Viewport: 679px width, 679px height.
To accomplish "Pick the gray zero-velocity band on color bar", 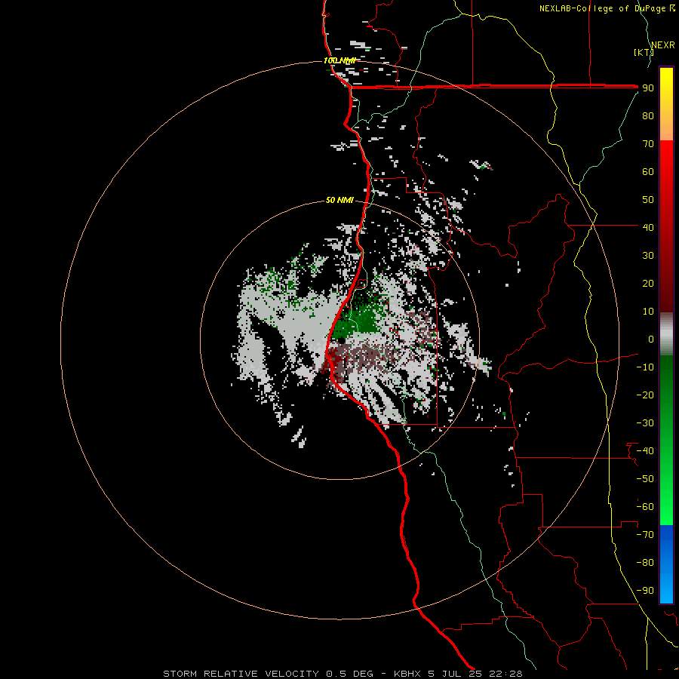I will click(666, 333).
